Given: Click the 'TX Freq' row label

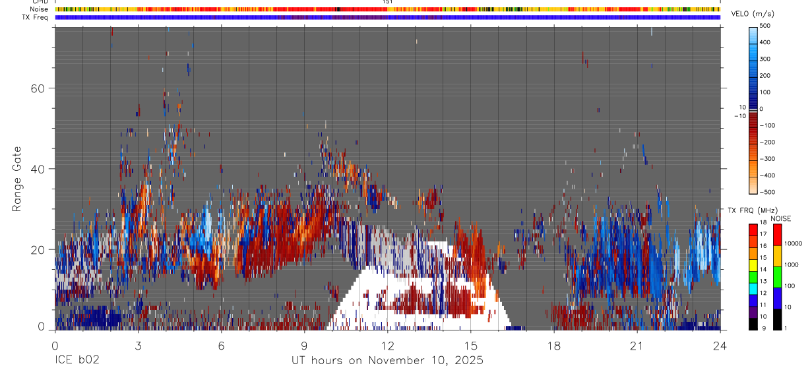Looking at the screenshot, I should [35, 17].
